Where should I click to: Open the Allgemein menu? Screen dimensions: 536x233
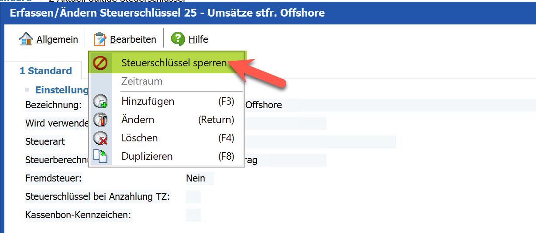(57, 40)
